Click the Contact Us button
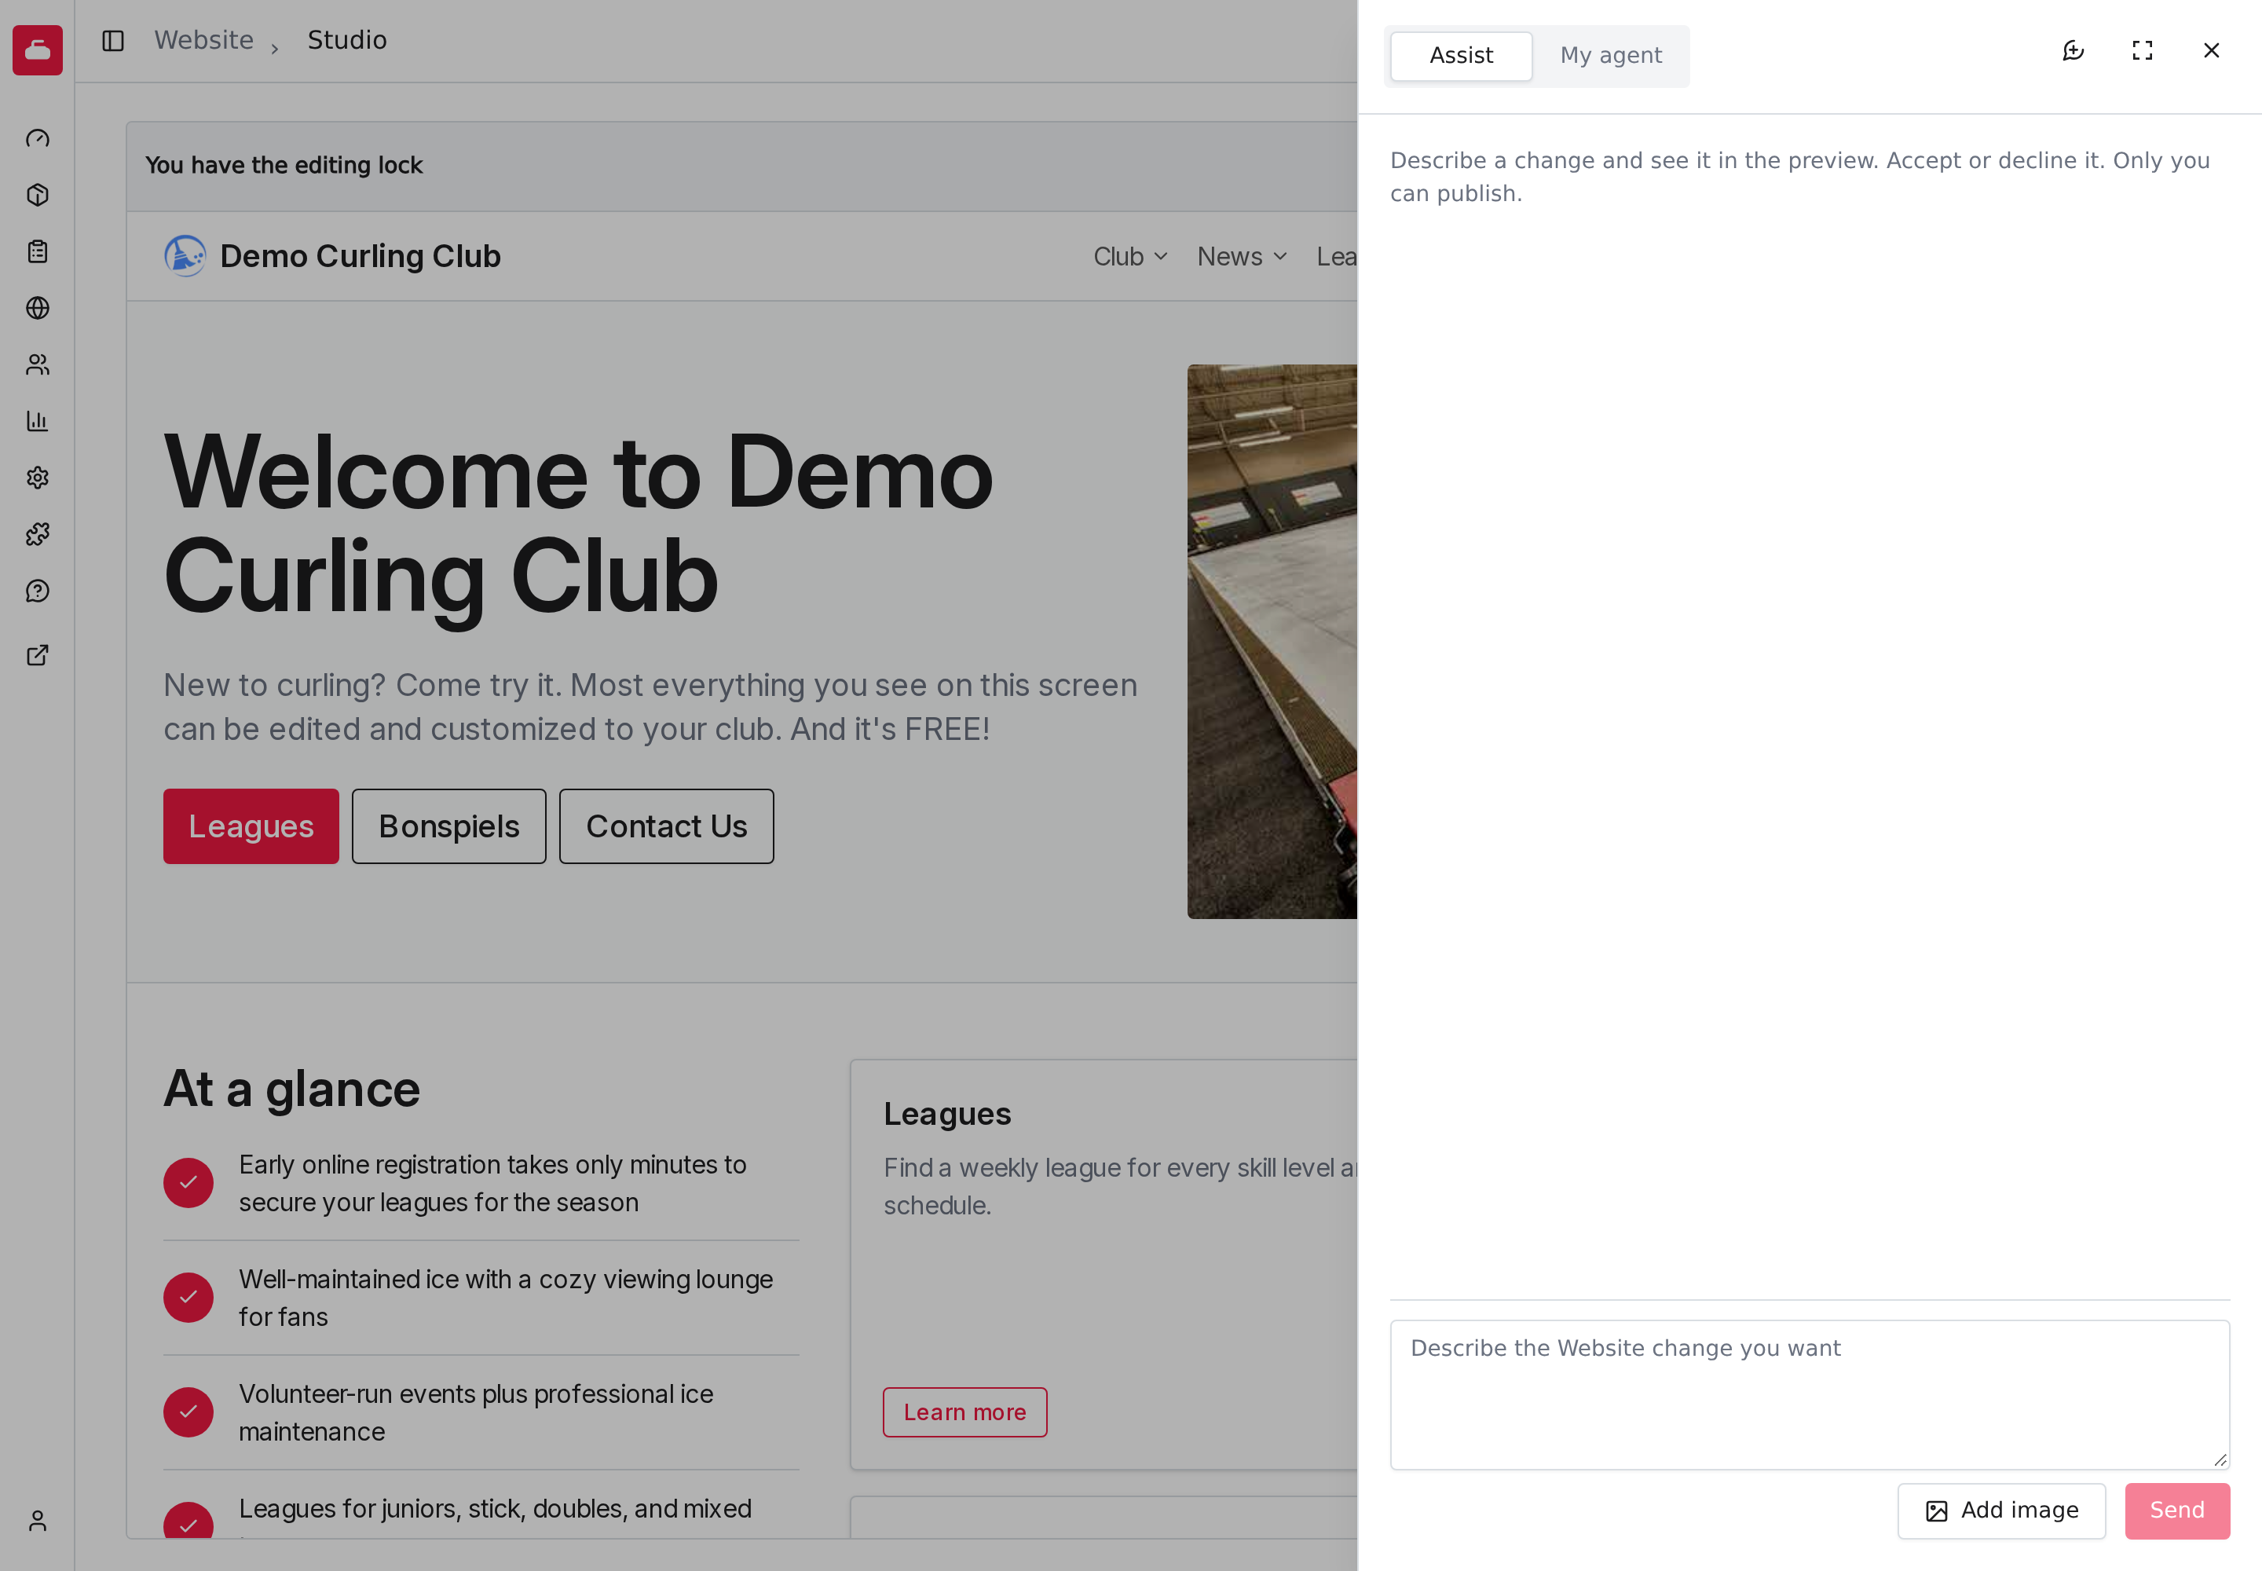2262x1571 pixels. [x=666, y=827]
